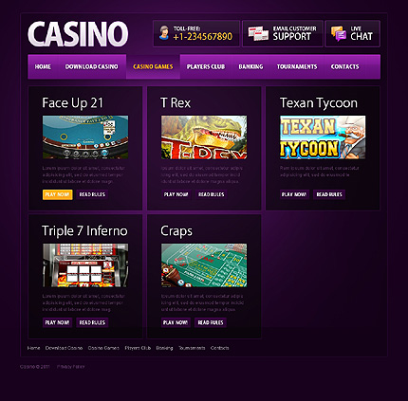This screenshot has height=401, width=408.
Task: Click Play Now under Triple 7 Inferno
Action: pos(57,322)
